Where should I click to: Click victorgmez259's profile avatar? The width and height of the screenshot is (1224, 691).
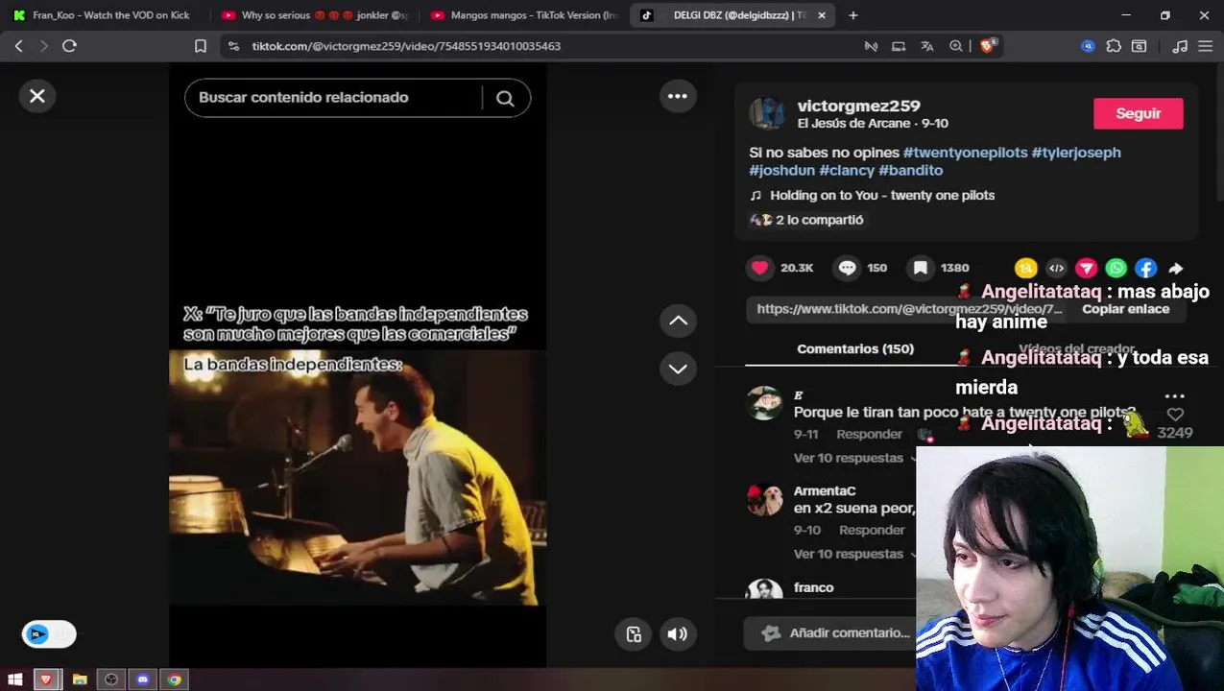pyautogui.click(x=767, y=113)
